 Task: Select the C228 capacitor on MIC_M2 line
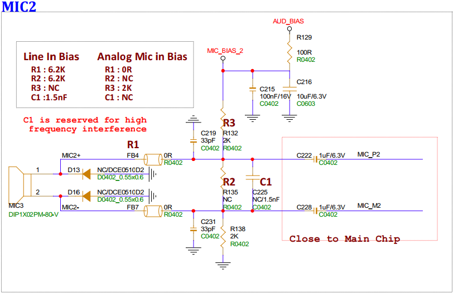click(315, 211)
